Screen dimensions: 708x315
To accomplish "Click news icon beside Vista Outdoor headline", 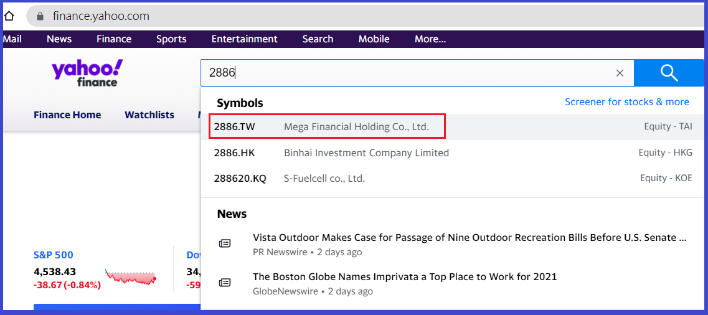I will point(225,243).
